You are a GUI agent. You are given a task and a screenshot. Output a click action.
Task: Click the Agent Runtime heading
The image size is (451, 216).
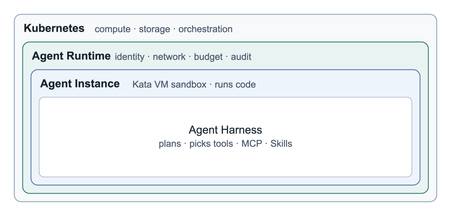coord(71,56)
